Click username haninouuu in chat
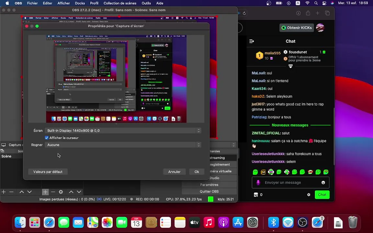This screenshot has height=233, width=373. click(260, 141)
